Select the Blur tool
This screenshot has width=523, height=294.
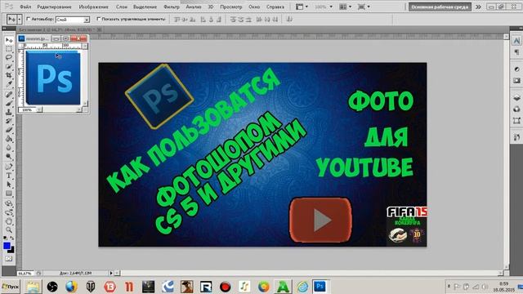click(x=9, y=147)
